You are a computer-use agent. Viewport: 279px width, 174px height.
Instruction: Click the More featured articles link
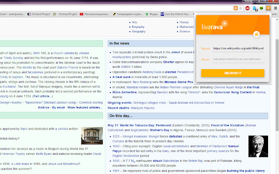(85, 107)
